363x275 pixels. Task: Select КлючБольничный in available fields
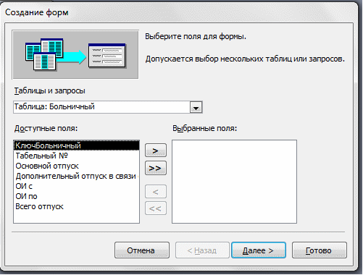(x=76, y=145)
